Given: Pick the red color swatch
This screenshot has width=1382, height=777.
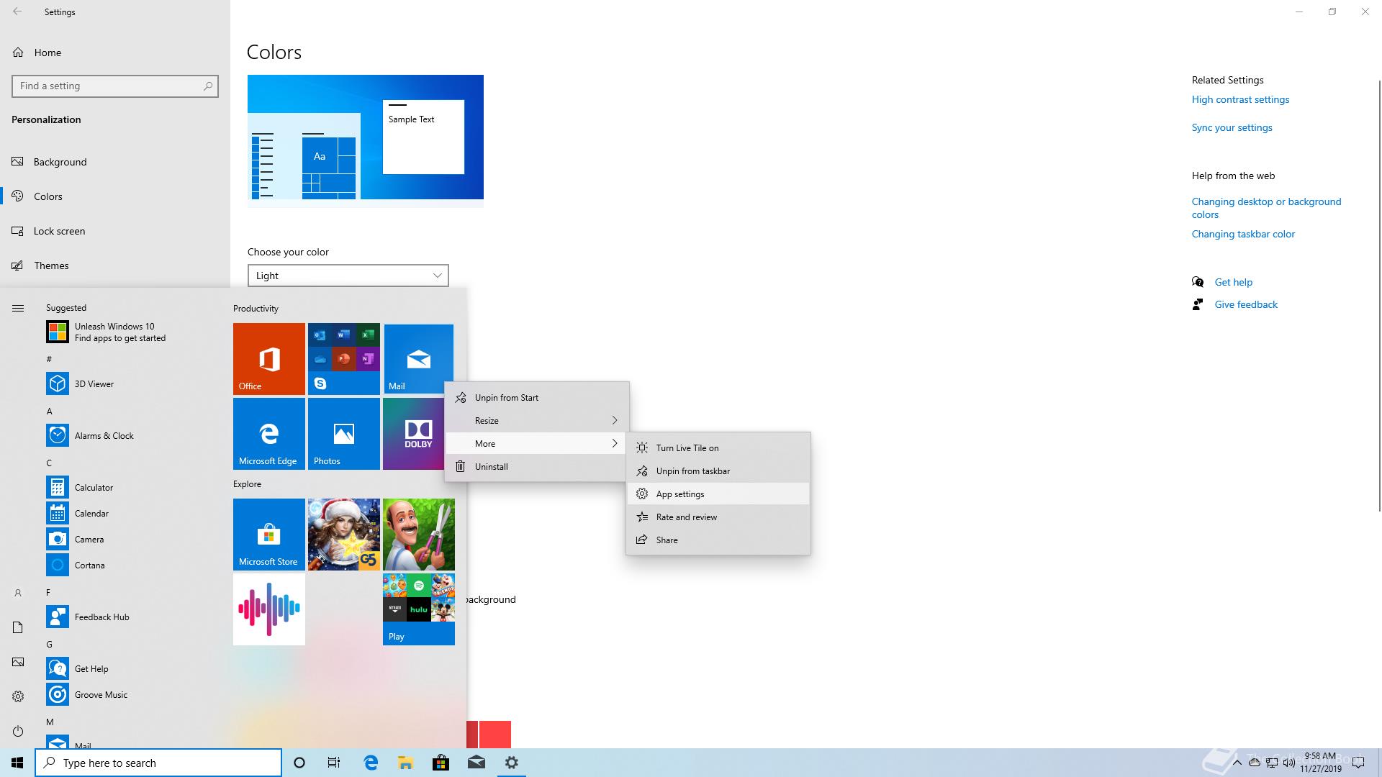Looking at the screenshot, I should click(x=494, y=734).
